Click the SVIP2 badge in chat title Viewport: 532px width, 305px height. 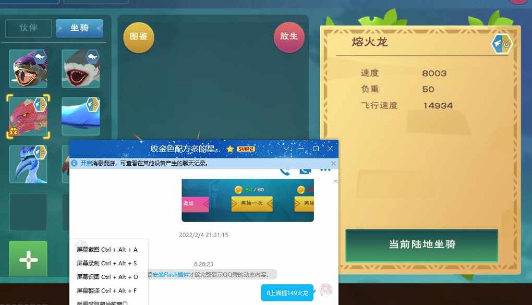click(x=246, y=149)
